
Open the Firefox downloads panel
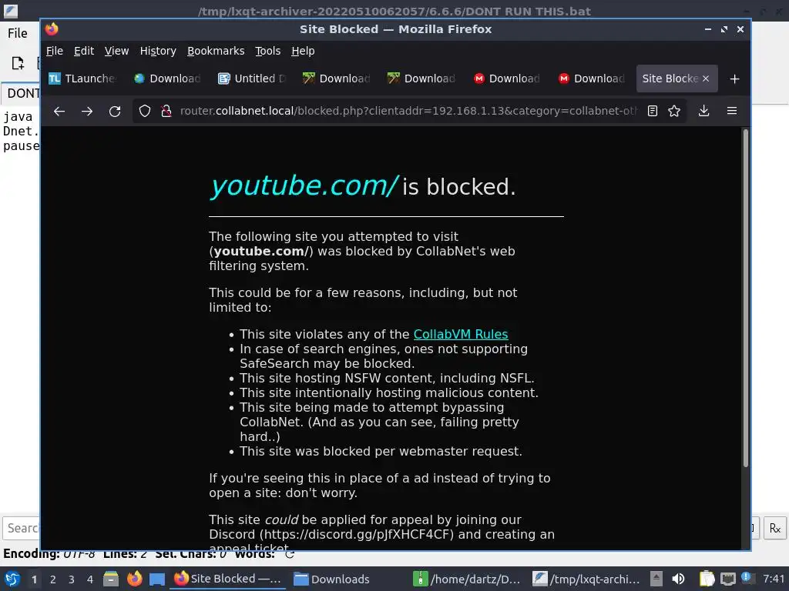(x=704, y=111)
